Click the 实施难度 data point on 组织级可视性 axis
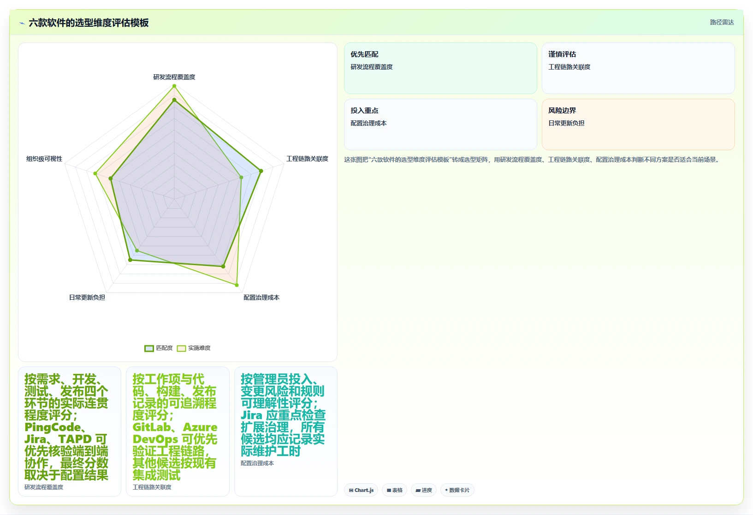Image resolution: width=753 pixels, height=515 pixels. [x=95, y=174]
